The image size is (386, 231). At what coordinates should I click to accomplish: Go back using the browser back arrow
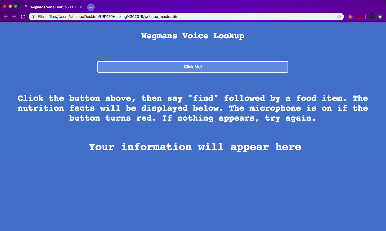[6, 17]
